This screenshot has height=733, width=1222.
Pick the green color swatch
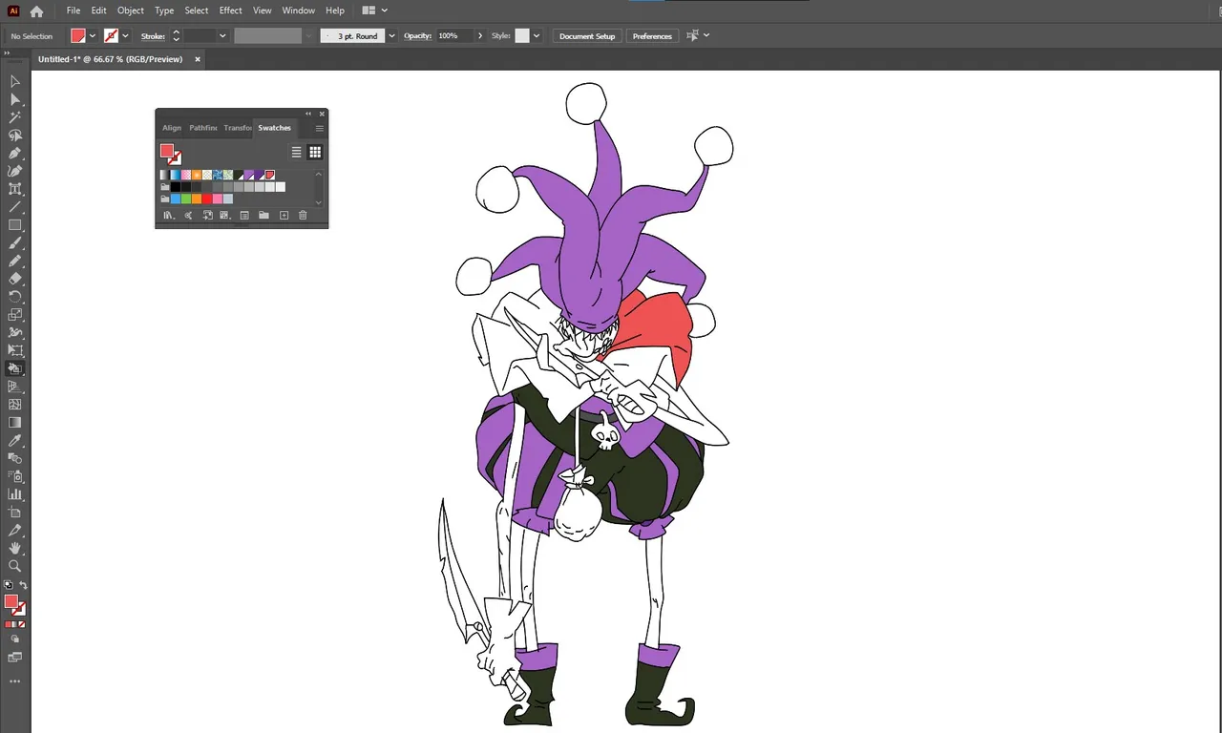(186, 199)
